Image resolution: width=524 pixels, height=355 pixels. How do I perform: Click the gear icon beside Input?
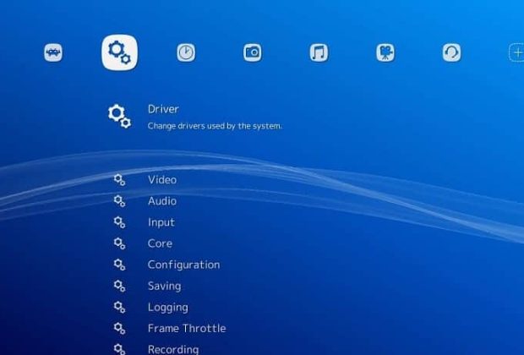click(120, 222)
